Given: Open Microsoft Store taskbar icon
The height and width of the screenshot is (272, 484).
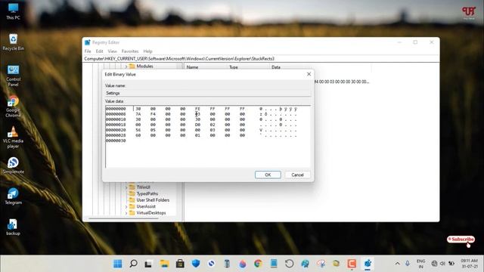Looking at the screenshot, I should 180,264.
